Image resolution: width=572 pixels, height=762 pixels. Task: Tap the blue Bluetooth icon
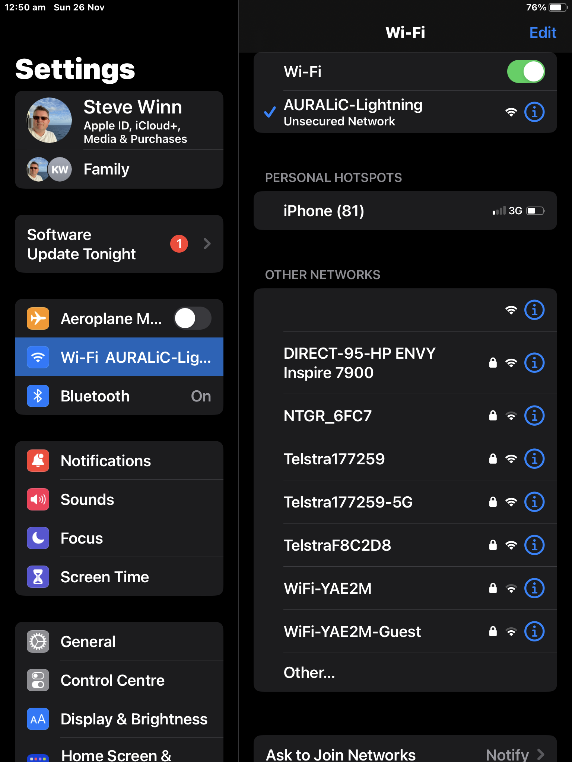point(38,396)
